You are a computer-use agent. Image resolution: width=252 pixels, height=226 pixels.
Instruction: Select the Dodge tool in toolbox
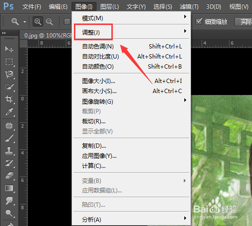pos(9,213)
